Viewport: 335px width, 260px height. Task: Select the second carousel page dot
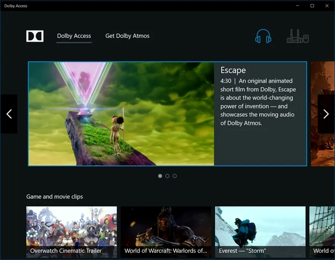coord(167,176)
